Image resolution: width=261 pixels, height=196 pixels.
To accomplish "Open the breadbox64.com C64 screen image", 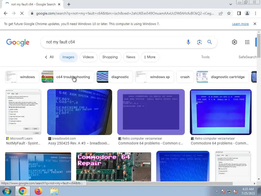I will [x=80, y=112].
